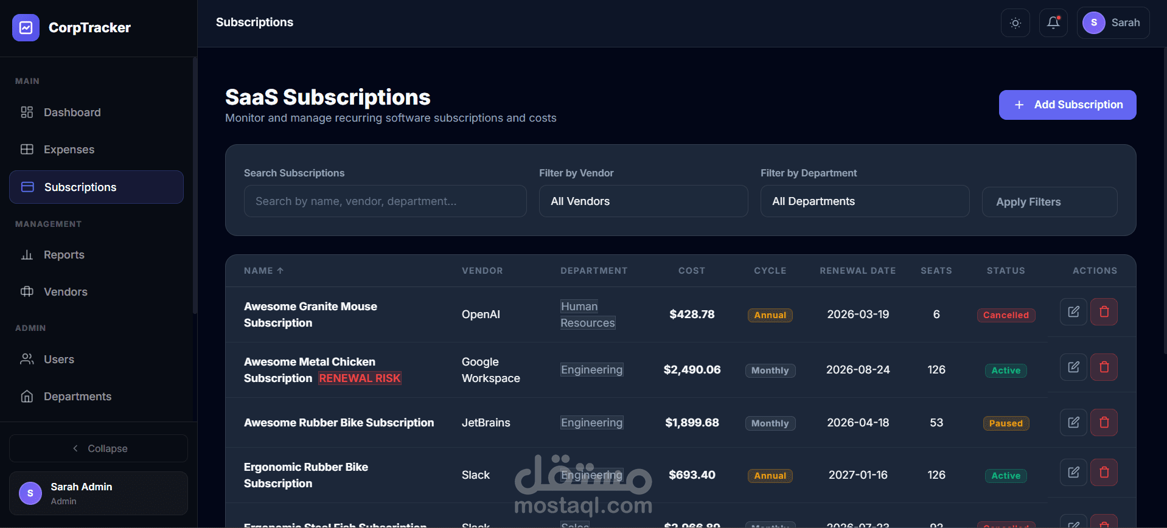Click the Vendors icon in sidebar
The width and height of the screenshot is (1167, 528).
pos(27,292)
